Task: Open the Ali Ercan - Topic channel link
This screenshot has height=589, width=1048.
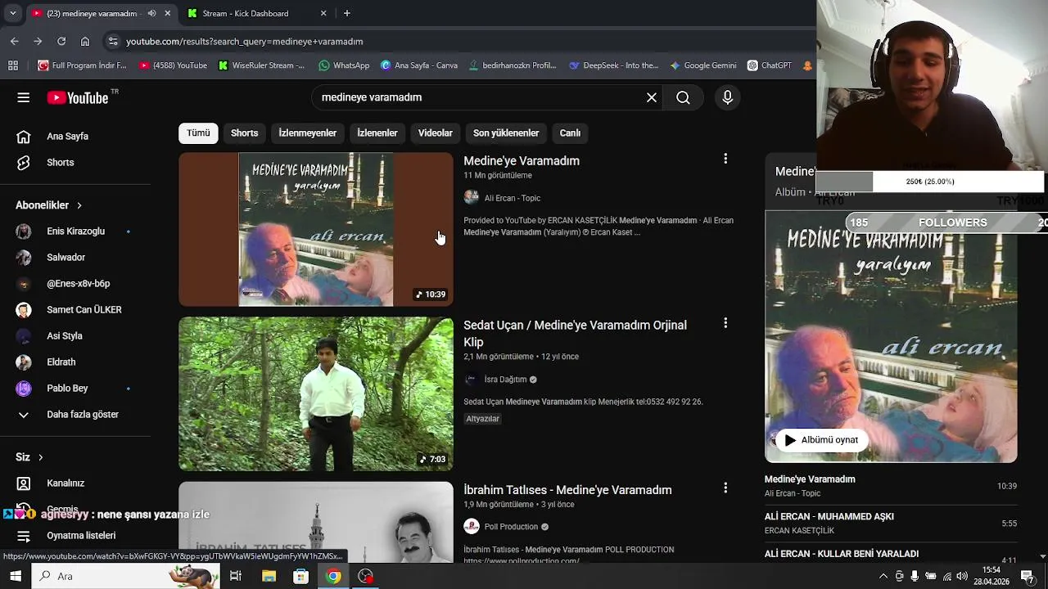Action: click(512, 198)
